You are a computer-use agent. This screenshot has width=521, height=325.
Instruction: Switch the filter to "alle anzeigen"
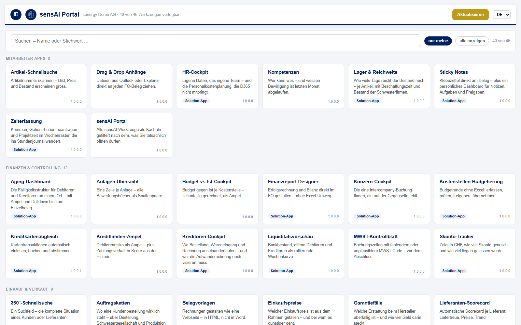472,41
